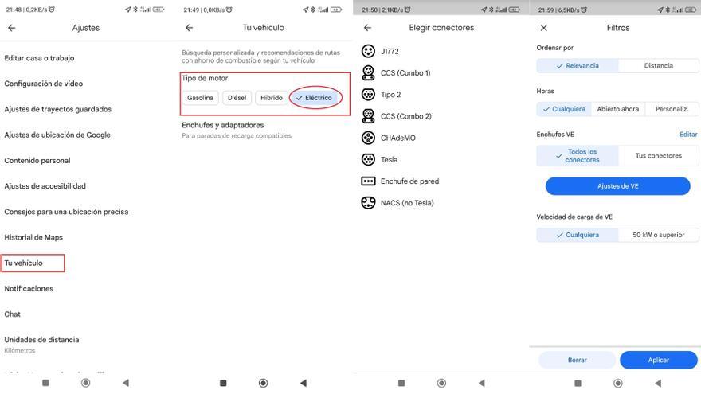Tap the Android home button on Ajustes screen
701x394 pixels.
coord(86,383)
